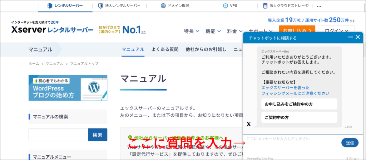The image size is (366, 160).
Task: Choose ご契約中の方 in chatbot
Action: [x=299, y=117]
